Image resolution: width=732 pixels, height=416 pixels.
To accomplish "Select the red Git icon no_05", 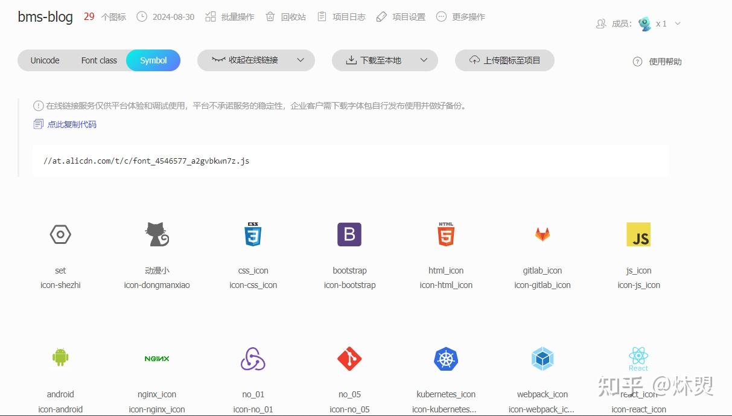I will 349,359.
